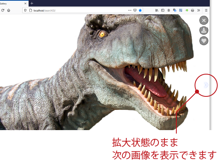View site information page icon
This screenshot has height=165, width=224.
31,10
